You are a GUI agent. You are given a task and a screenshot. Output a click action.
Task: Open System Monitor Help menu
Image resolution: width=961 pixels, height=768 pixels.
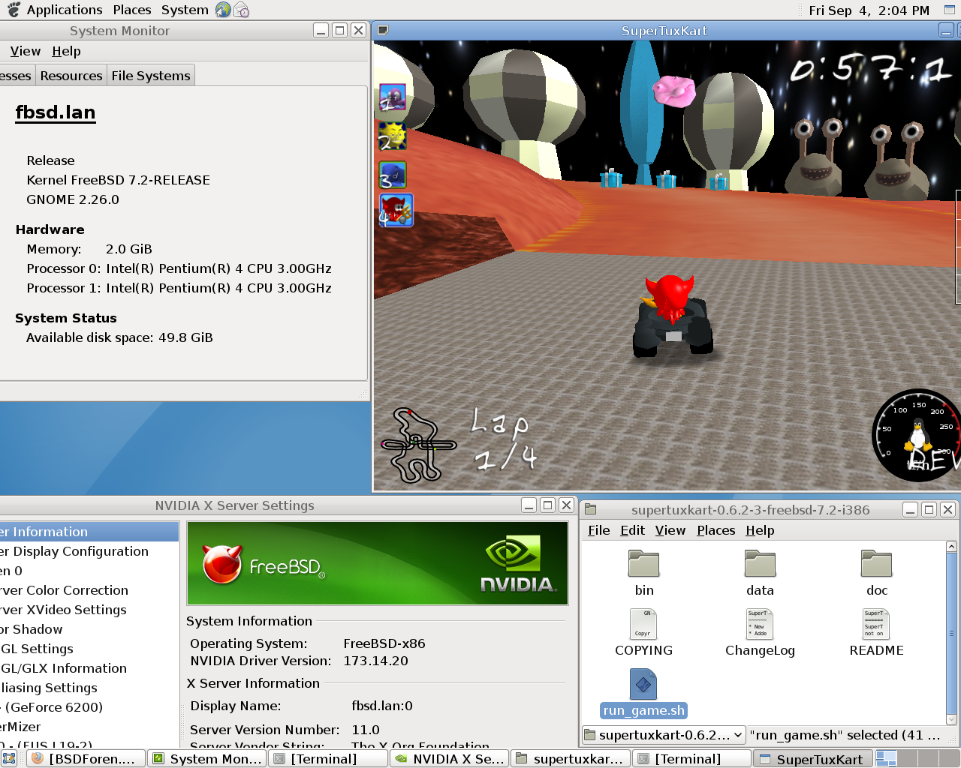66,51
